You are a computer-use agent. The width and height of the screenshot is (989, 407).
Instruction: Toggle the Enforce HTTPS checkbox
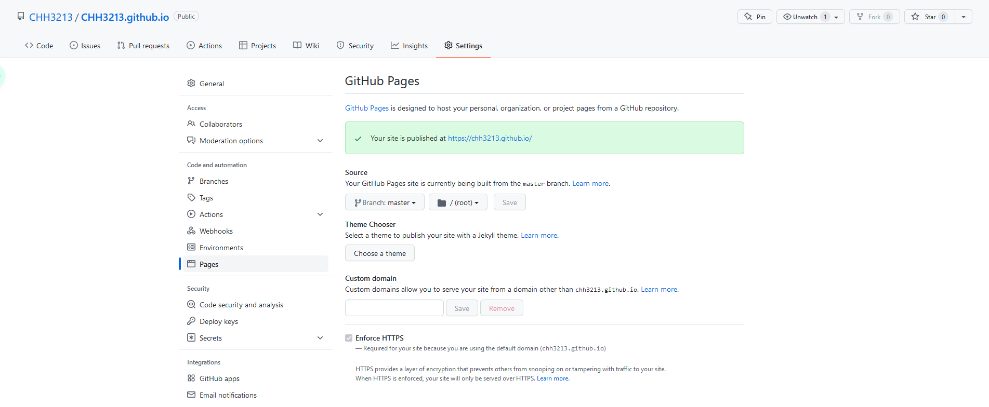pyautogui.click(x=349, y=338)
